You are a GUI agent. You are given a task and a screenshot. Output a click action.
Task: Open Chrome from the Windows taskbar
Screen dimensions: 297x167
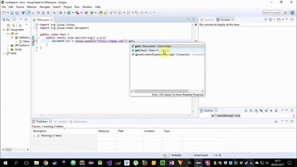pos(45,163)
